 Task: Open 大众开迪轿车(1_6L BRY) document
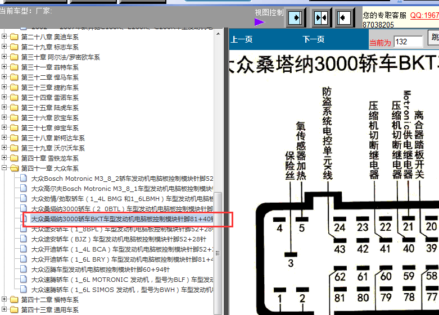coord(122,259)
